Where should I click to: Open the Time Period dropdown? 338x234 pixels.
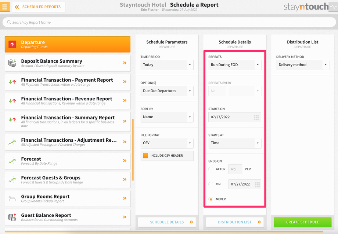pos(167,65)
